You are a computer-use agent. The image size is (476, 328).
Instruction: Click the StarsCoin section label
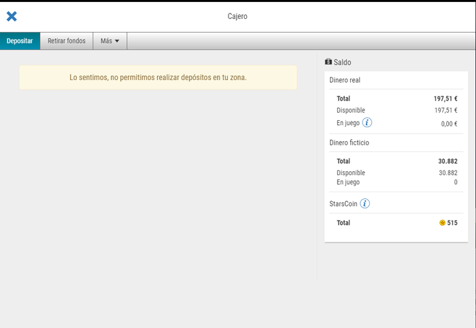tap(343, 203)
